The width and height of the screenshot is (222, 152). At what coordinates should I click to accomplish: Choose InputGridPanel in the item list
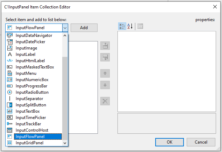(x=29, y=143)
